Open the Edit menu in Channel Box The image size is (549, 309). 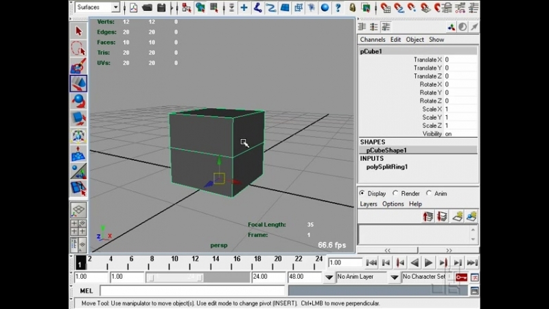[x=396, y=40]
